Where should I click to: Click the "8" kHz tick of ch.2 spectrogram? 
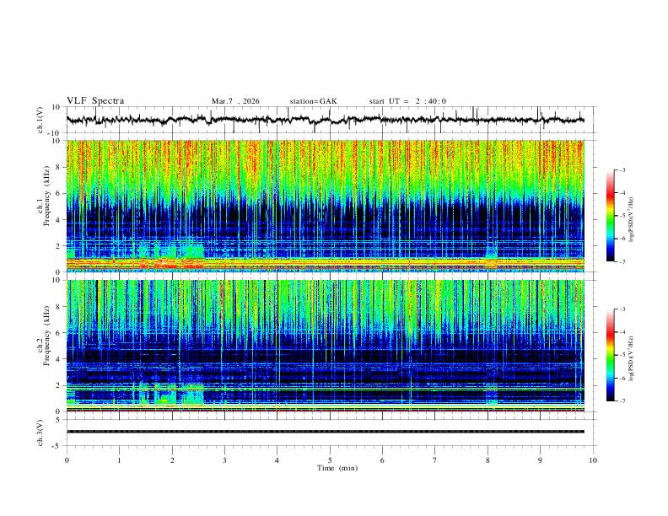coord(59,307)
